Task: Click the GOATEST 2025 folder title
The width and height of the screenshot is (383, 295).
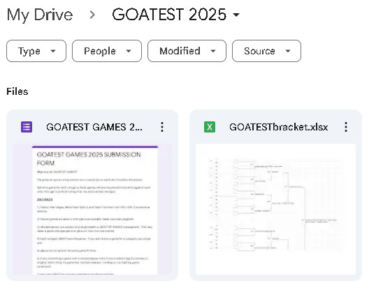Action: pos(169,15)
